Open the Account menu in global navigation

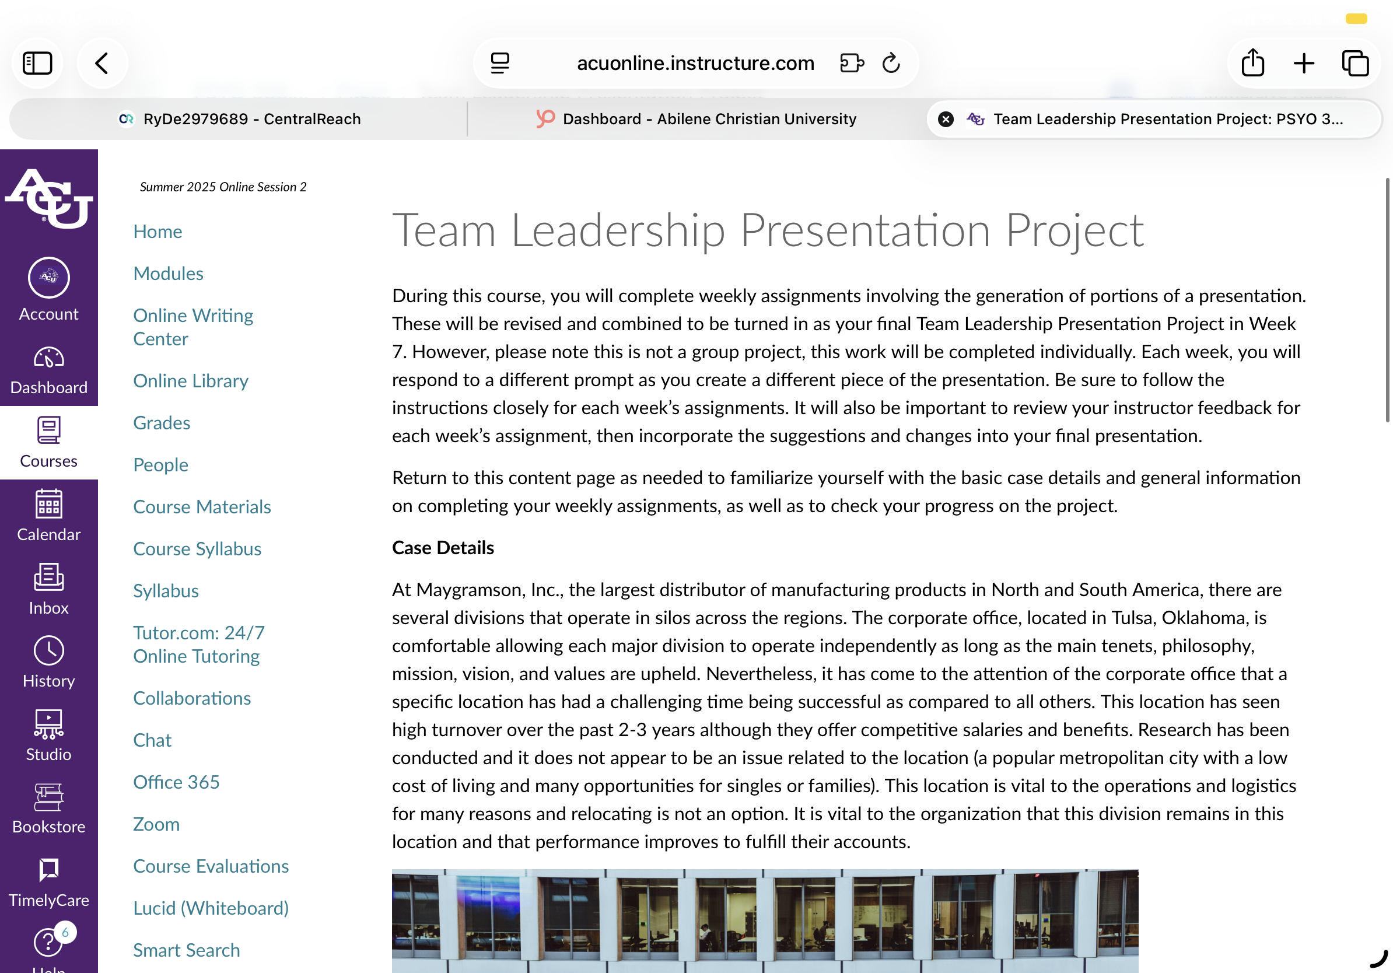[48, 289]
